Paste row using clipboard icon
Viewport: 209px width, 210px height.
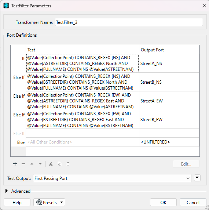[x=68, y=164]
